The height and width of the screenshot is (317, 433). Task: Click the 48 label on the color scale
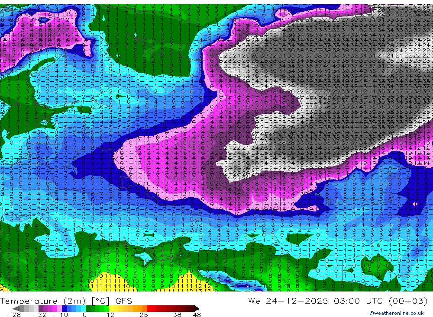tap(197, 315)
